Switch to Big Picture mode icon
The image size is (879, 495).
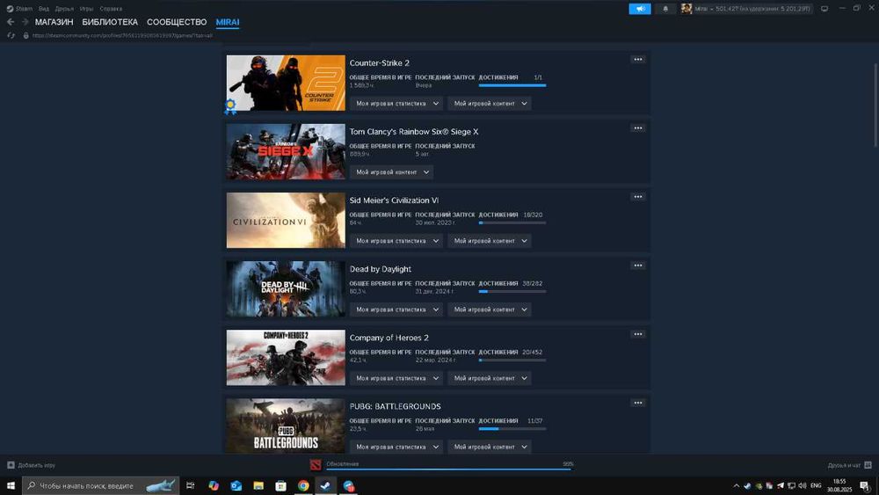tap(825, 9)
